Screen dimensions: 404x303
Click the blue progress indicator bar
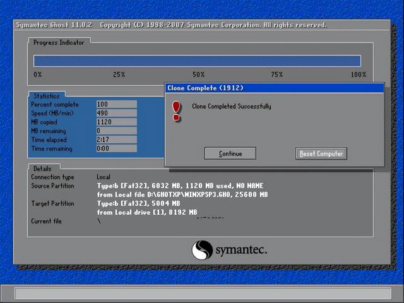pos(197,61)
